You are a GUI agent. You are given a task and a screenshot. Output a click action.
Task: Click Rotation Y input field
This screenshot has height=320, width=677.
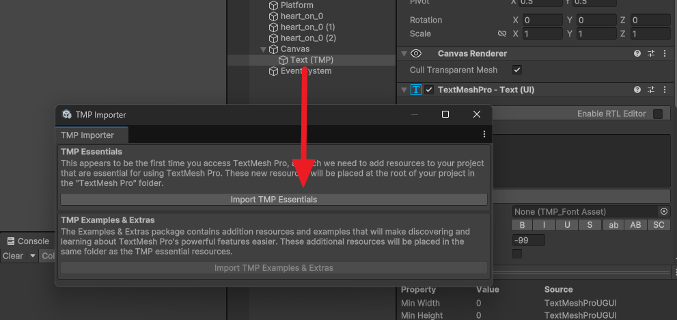[596, 21]
